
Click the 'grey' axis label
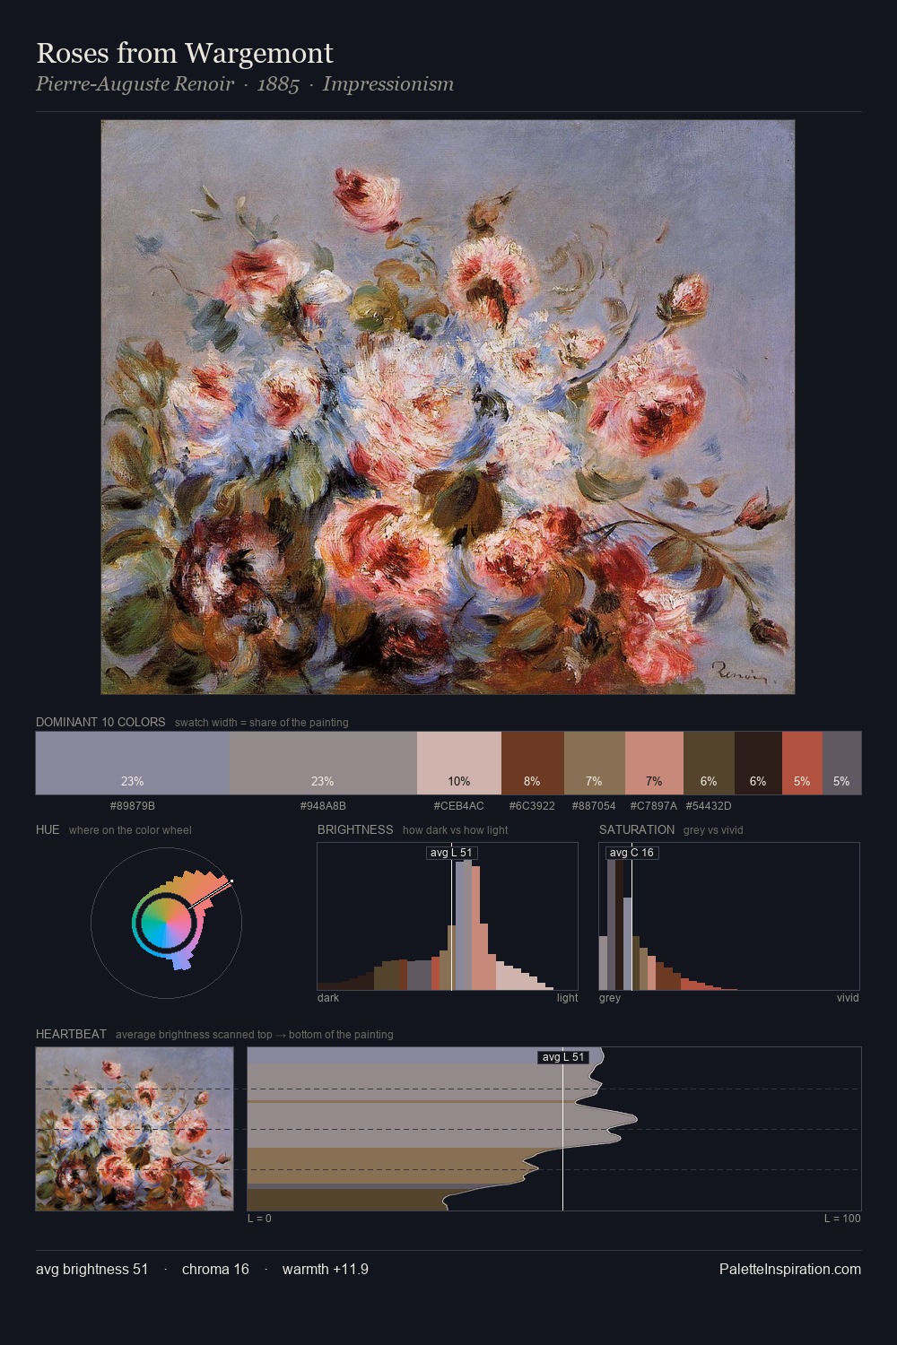(610, 998)
